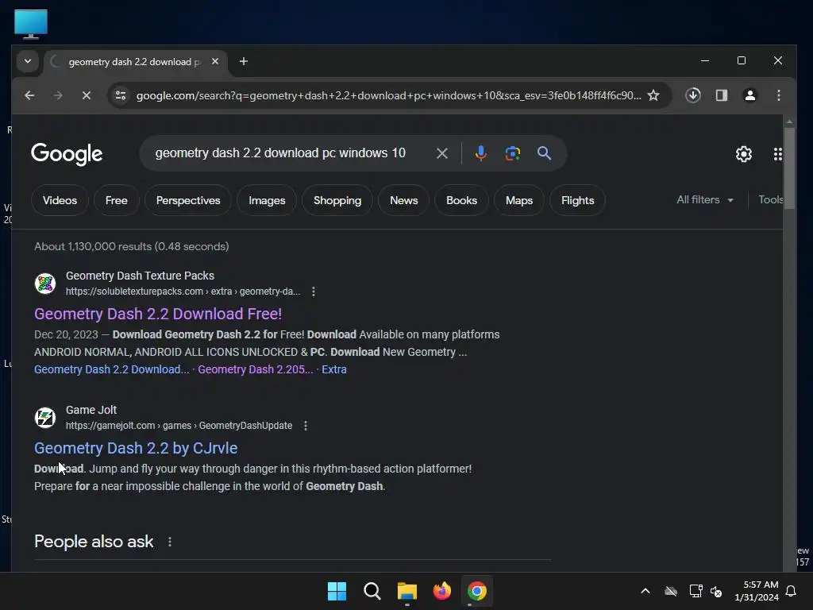This screenshot has height=610, width=813.
Task: Open network status tray icon
Action: [695, 591]
